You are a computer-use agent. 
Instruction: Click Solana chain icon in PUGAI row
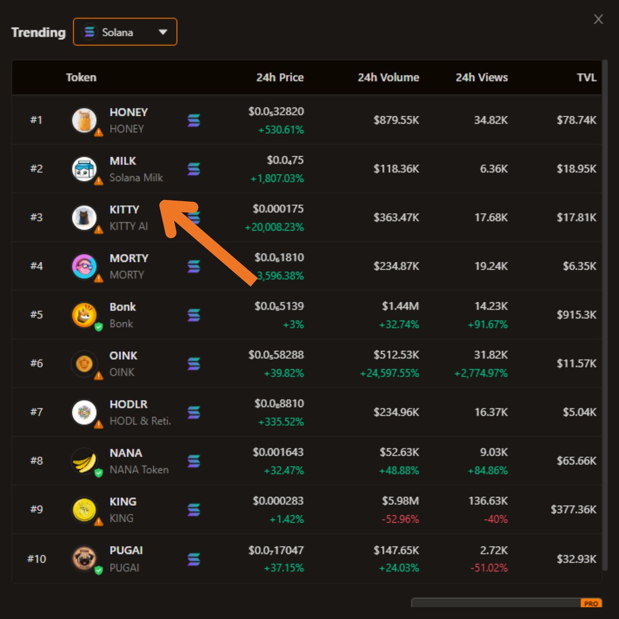click(194, 559)
